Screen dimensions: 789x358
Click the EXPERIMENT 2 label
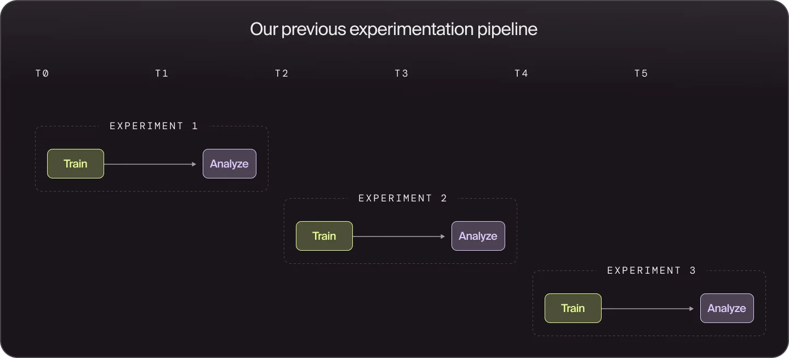(403, 198)
